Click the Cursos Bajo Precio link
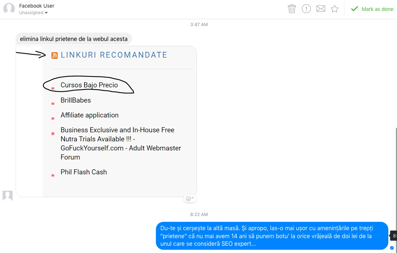The width and height of the screenshot is (397, 253). tap(89, 85)
